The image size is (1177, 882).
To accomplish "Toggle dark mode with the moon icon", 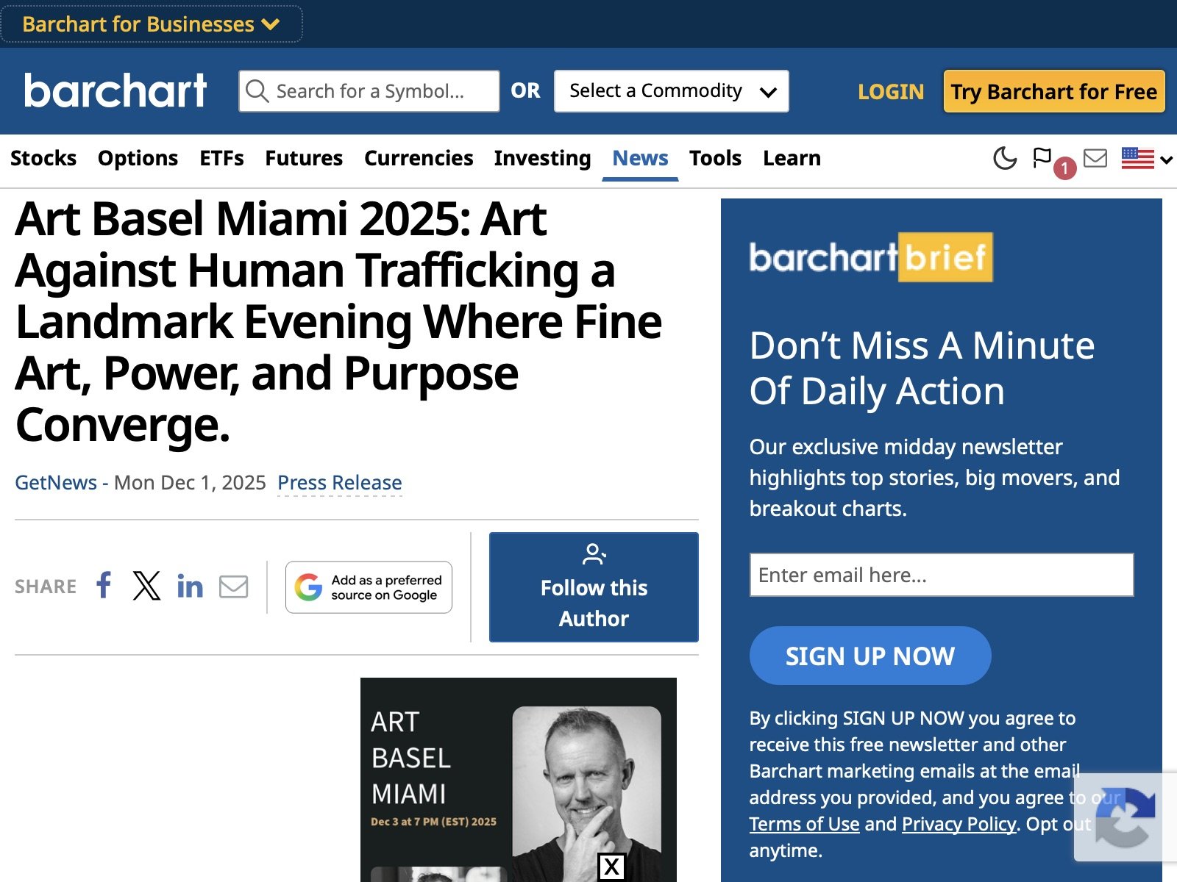I will coord(1005,158).
